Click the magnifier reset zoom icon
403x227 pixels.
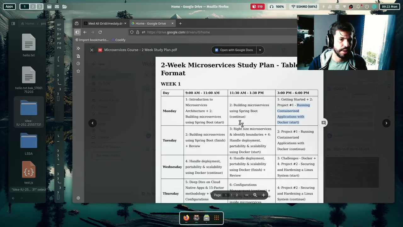point(255,195)
